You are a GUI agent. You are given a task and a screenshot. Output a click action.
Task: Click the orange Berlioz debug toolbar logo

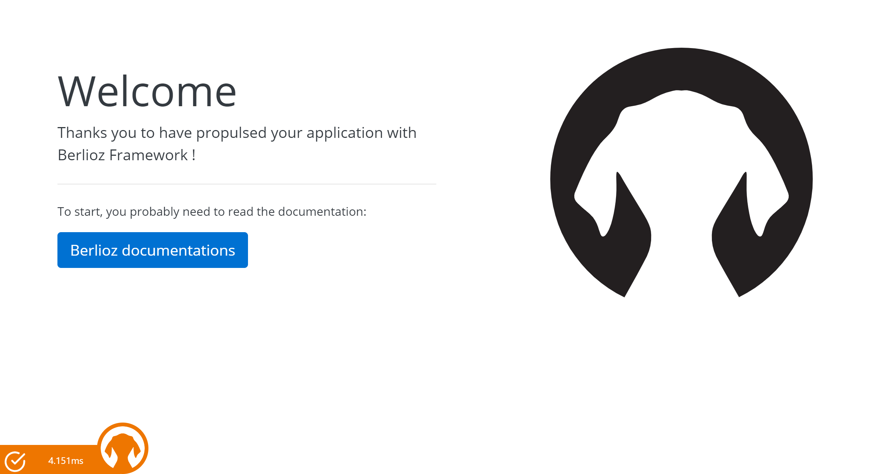pos(123,448)
